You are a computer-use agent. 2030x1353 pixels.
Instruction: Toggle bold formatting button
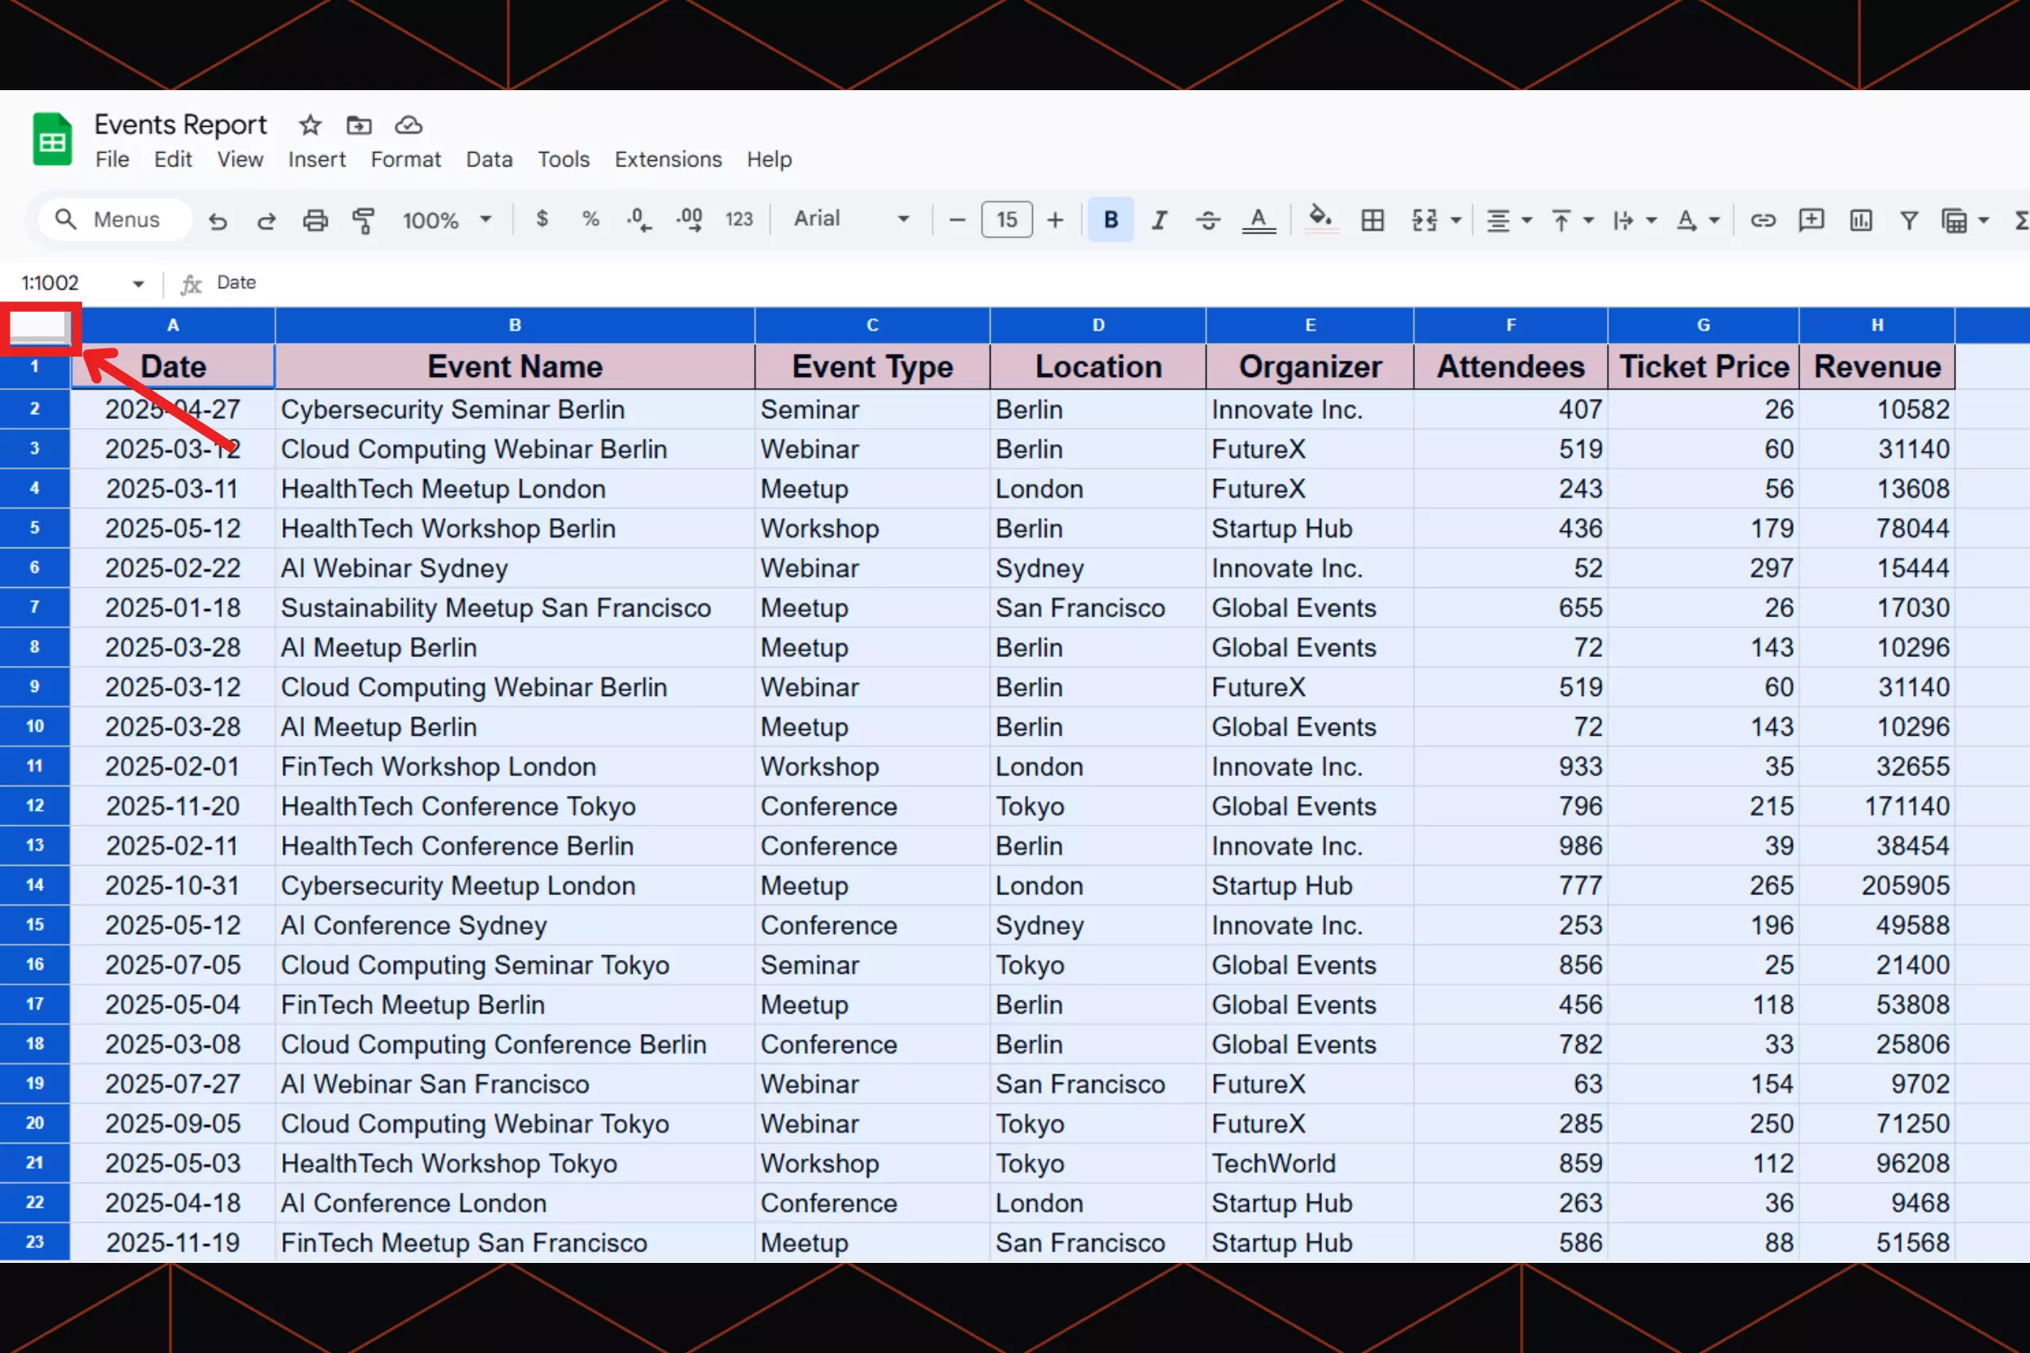pyautogui.click(x=1110, y=221)
